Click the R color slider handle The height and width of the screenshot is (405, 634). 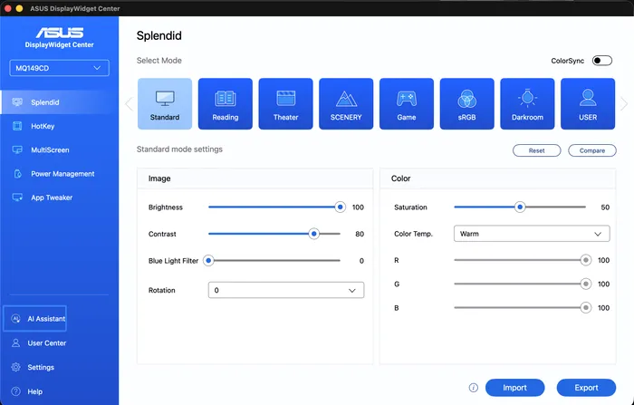[x=585, y=260]
